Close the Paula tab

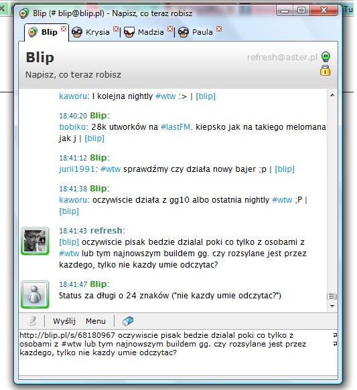tap(219, 29)
